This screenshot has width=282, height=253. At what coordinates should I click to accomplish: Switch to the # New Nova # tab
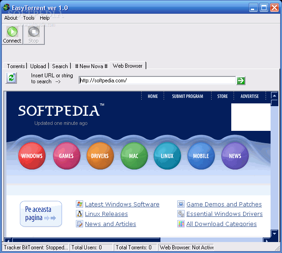(x=91, y=66)
